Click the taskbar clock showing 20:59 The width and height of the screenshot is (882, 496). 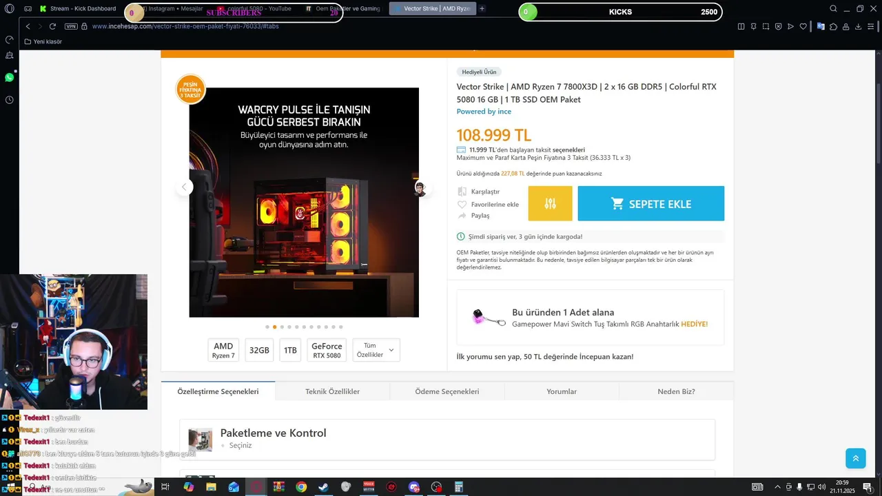click(x=842, y=487)
